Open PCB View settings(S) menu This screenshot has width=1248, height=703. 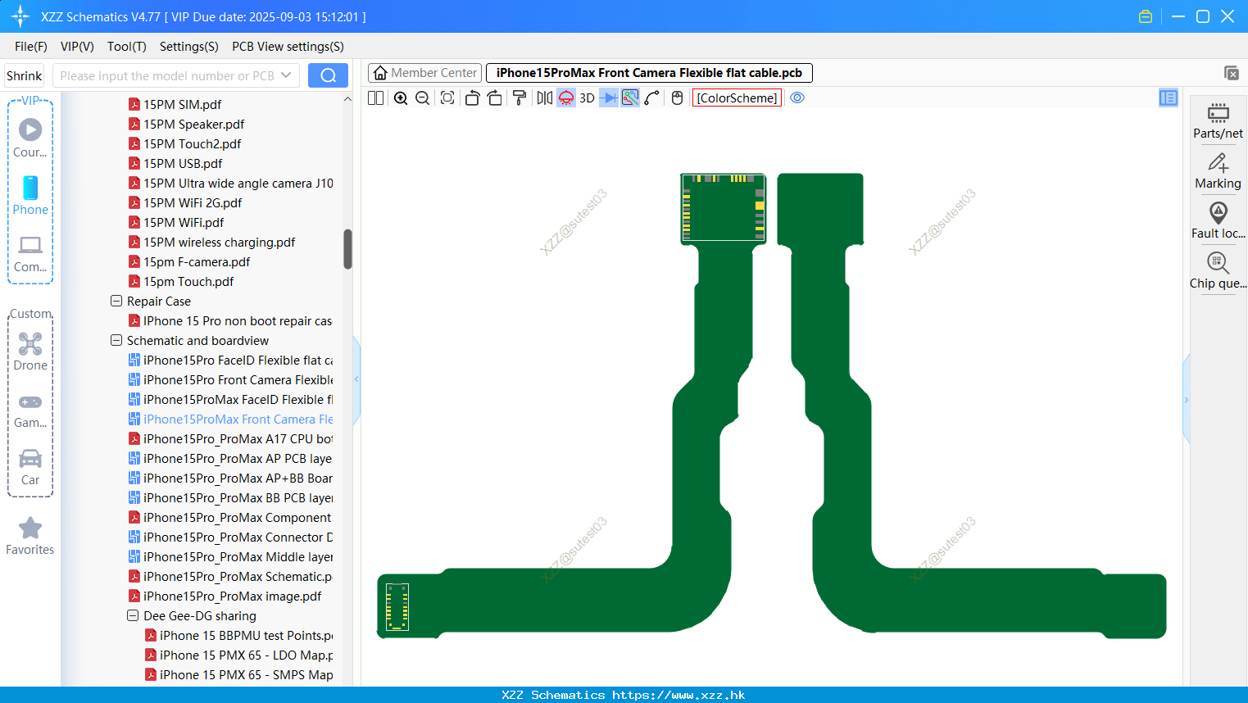(x=288, y=47)
